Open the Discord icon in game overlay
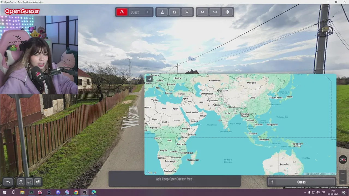This screenshot has height=196, width=349. [29, 182]
